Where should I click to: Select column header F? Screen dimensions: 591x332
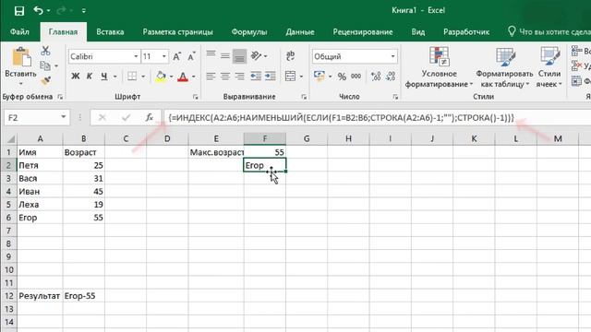point(265,139)
